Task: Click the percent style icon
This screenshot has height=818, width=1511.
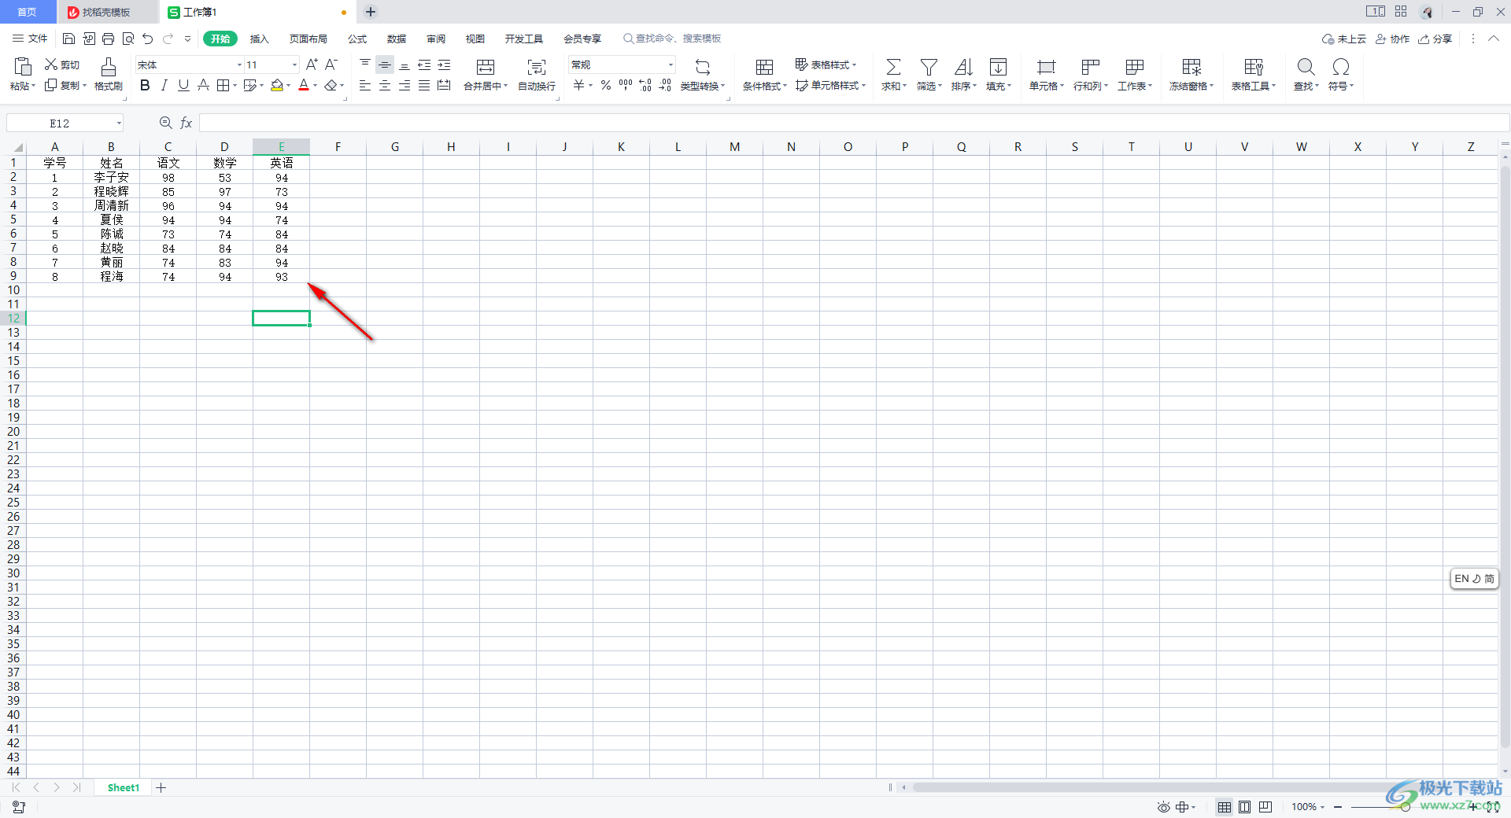Action: pos(606,85)
